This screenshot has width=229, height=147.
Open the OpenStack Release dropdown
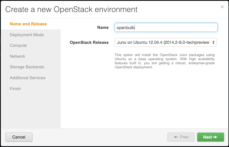166,42
